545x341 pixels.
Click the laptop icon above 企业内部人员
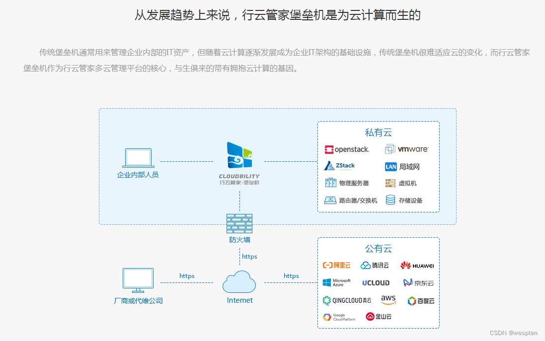coord(138,158)
